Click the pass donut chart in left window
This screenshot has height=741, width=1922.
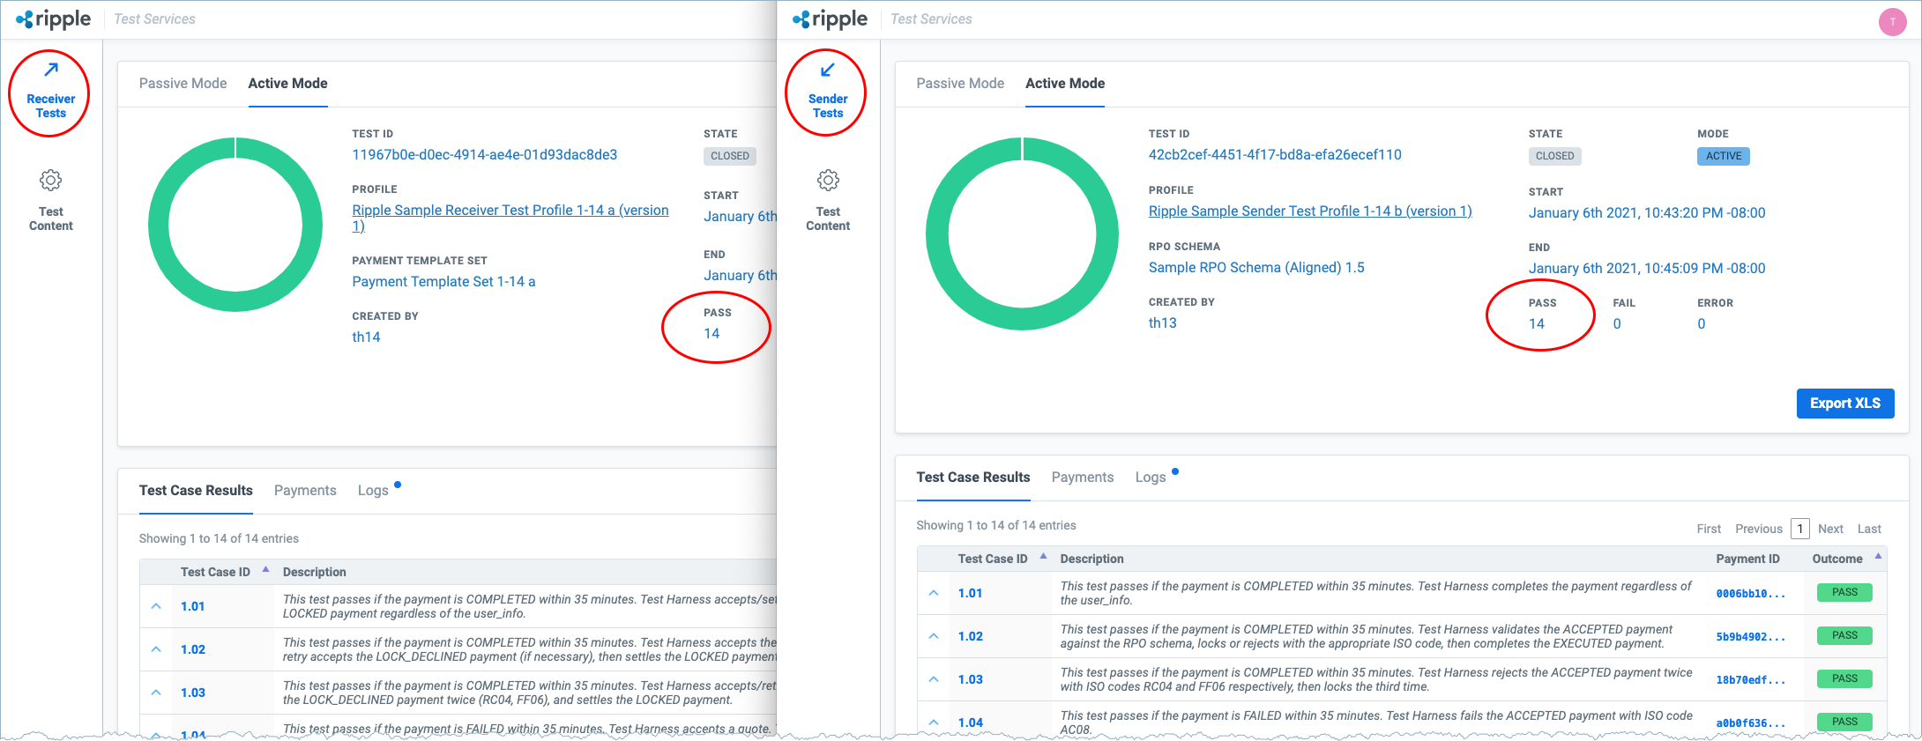pos(235,225)
